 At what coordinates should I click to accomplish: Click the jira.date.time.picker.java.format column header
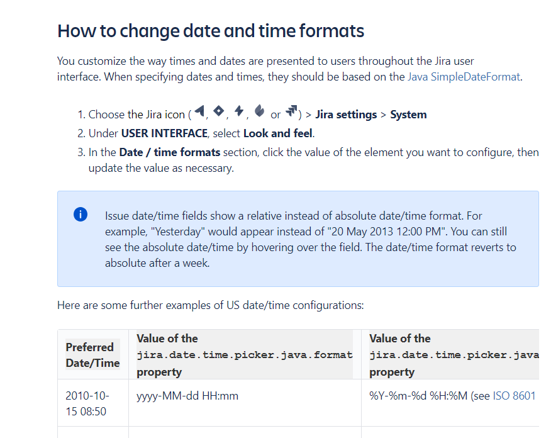point(245,355)
